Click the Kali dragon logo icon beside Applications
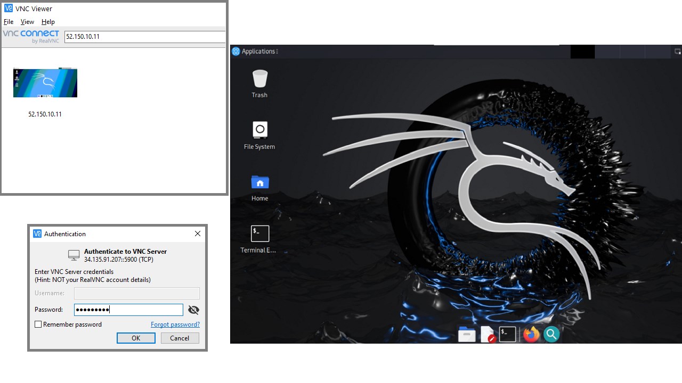 pos(236,52)
